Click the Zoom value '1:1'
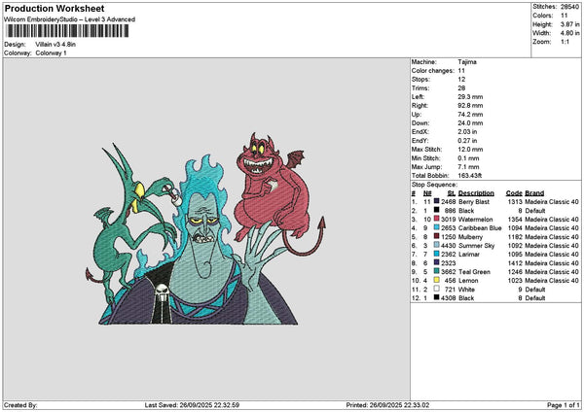 [565, 42]
